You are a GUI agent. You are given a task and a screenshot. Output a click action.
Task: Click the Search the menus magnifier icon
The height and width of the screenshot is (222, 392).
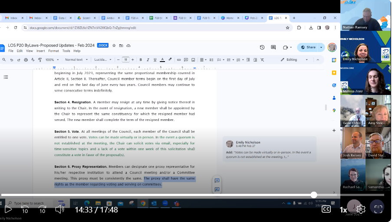4,60
